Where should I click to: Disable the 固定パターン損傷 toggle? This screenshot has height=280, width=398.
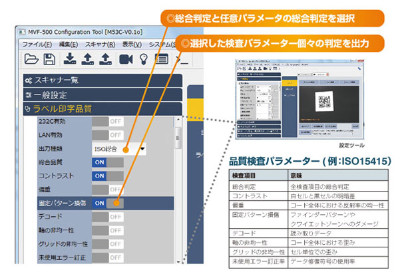108,203
